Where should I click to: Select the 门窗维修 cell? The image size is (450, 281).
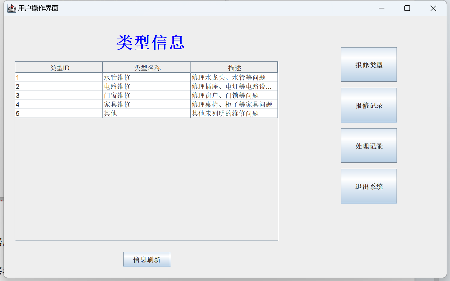(x=146, y=96)
